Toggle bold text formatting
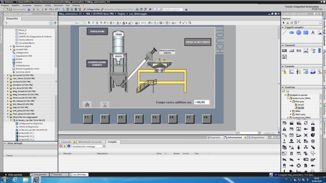 tap(89, 23)
